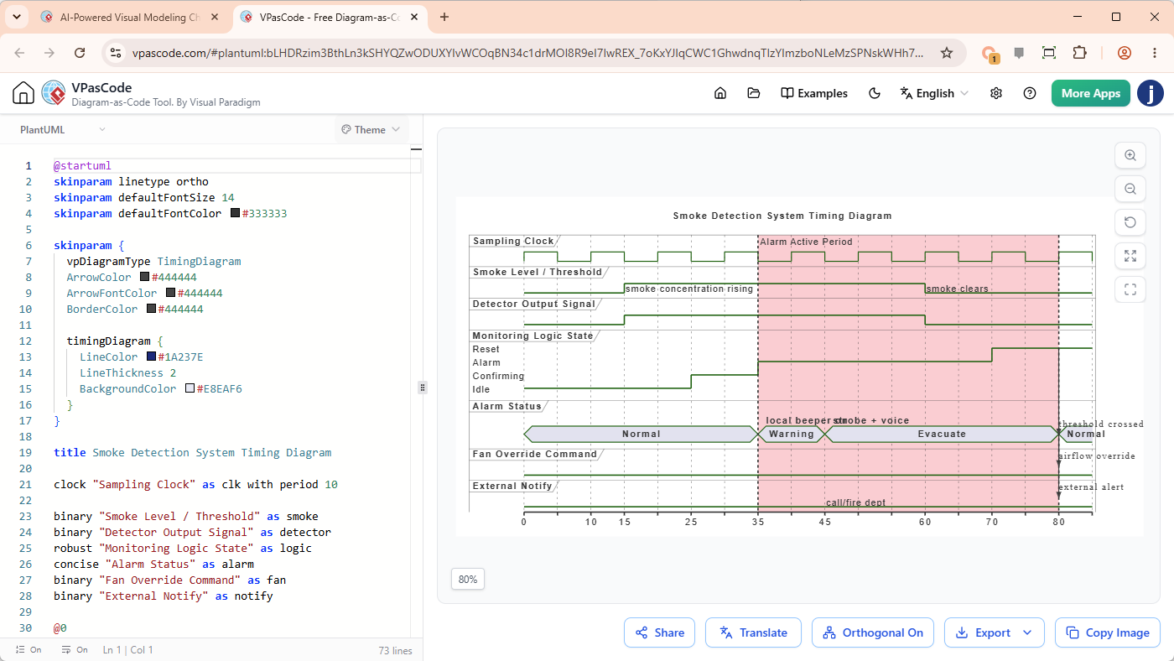Toggle dark mode moon icon
The height and width of the screenshot is (661, 1174).
click(875, 93)
